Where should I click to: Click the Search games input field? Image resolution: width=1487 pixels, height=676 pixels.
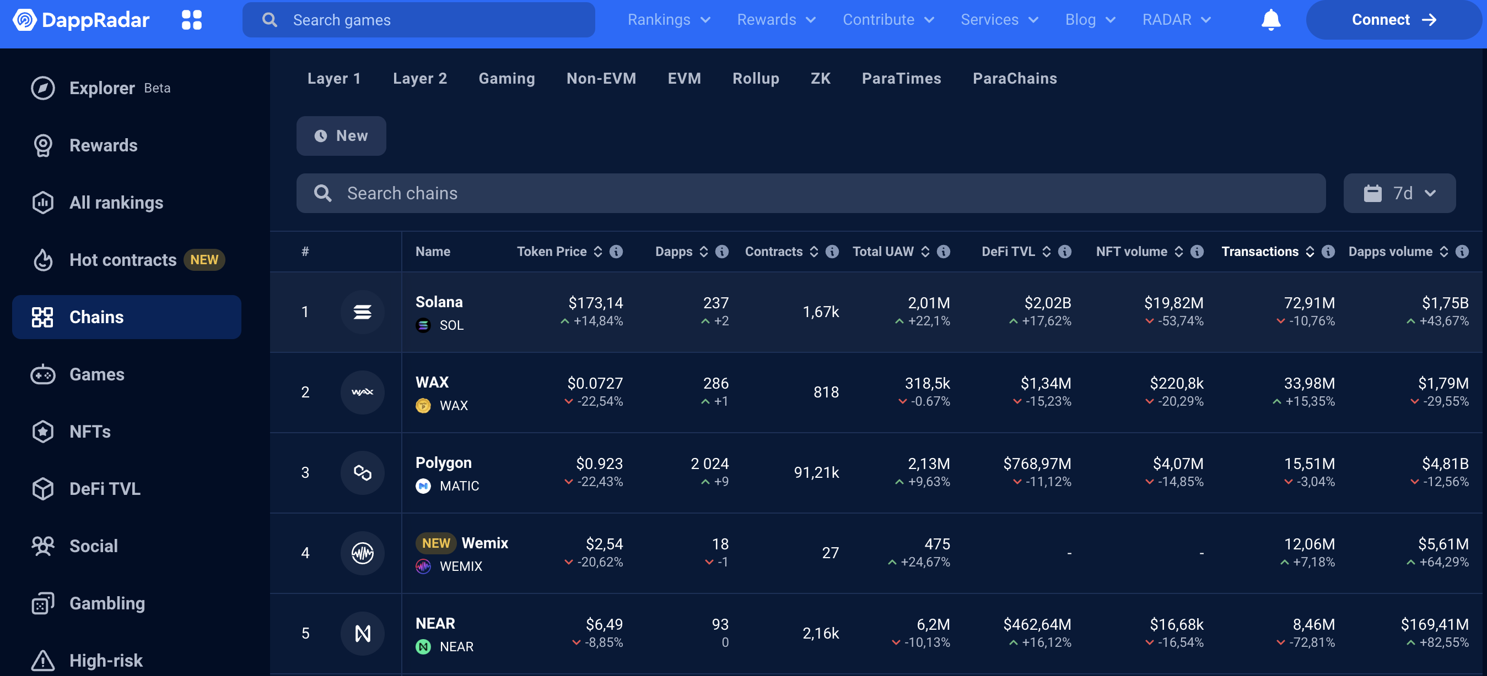(x=418, y=20)
